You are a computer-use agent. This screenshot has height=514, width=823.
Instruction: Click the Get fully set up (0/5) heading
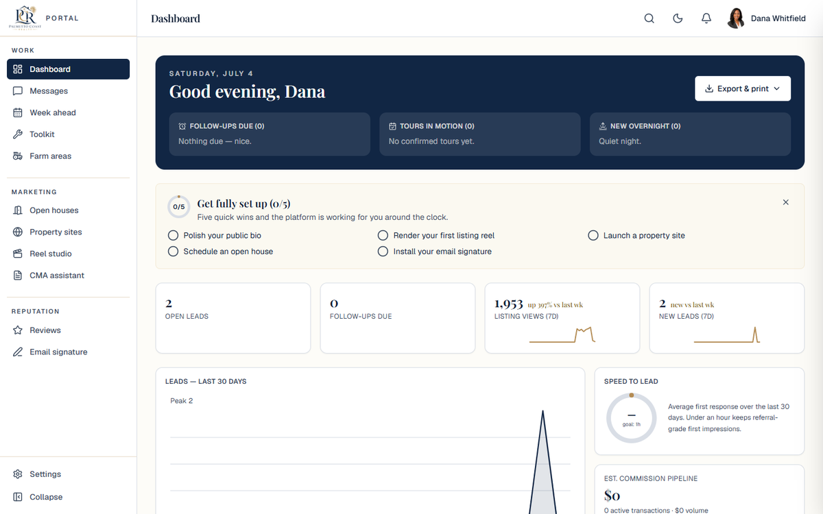coord(243,204)
